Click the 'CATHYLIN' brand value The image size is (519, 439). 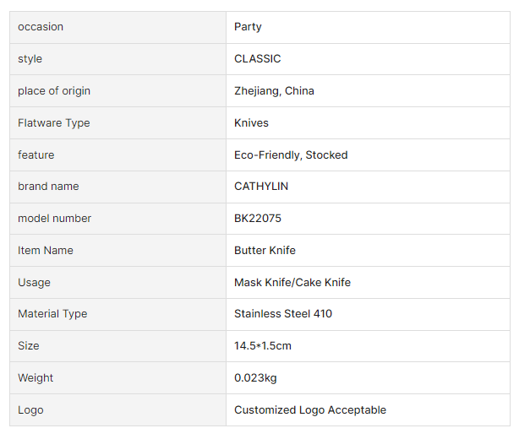point(261,187)
